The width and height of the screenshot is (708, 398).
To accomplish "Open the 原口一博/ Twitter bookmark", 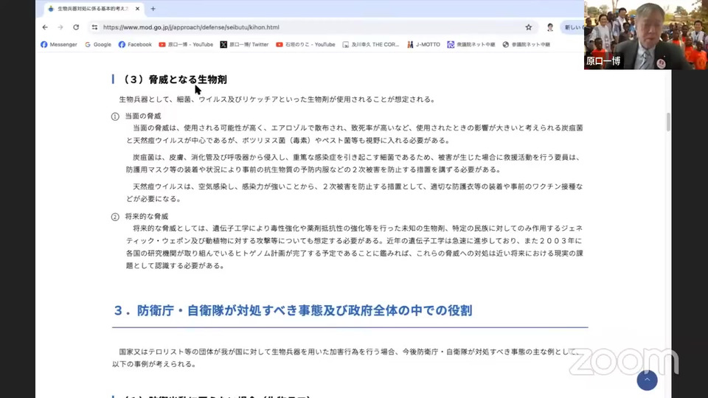I will click(x=244, y=44).
